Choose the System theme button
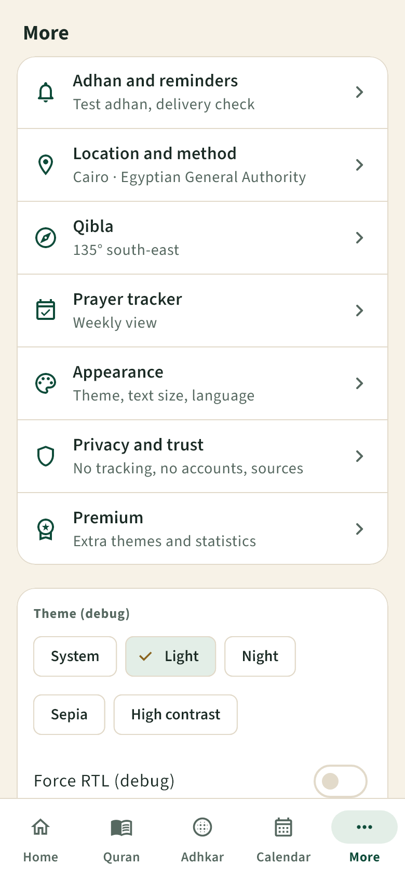 point(75,656)
